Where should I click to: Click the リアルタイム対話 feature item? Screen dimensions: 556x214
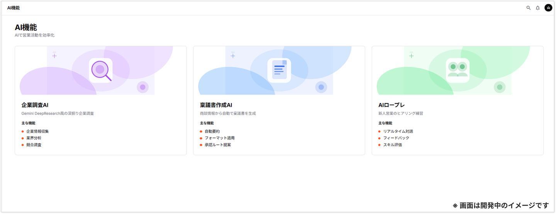click(x=395, y=131)
